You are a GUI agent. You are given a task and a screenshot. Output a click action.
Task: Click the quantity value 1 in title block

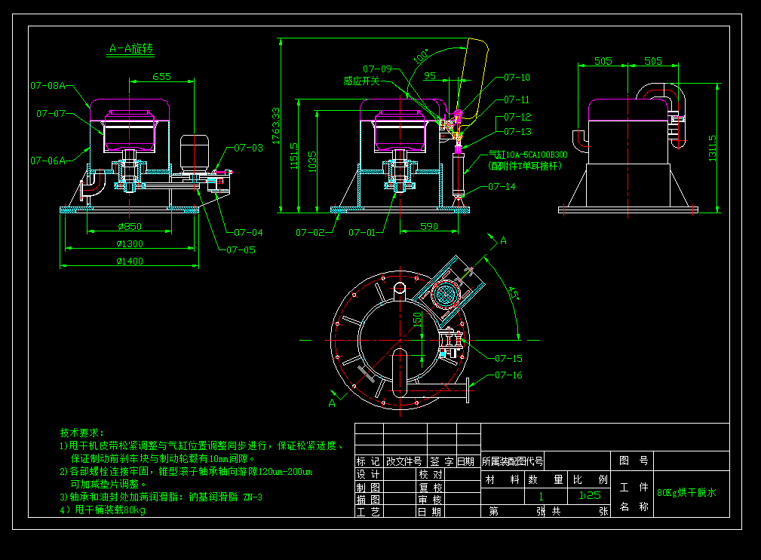541,496
